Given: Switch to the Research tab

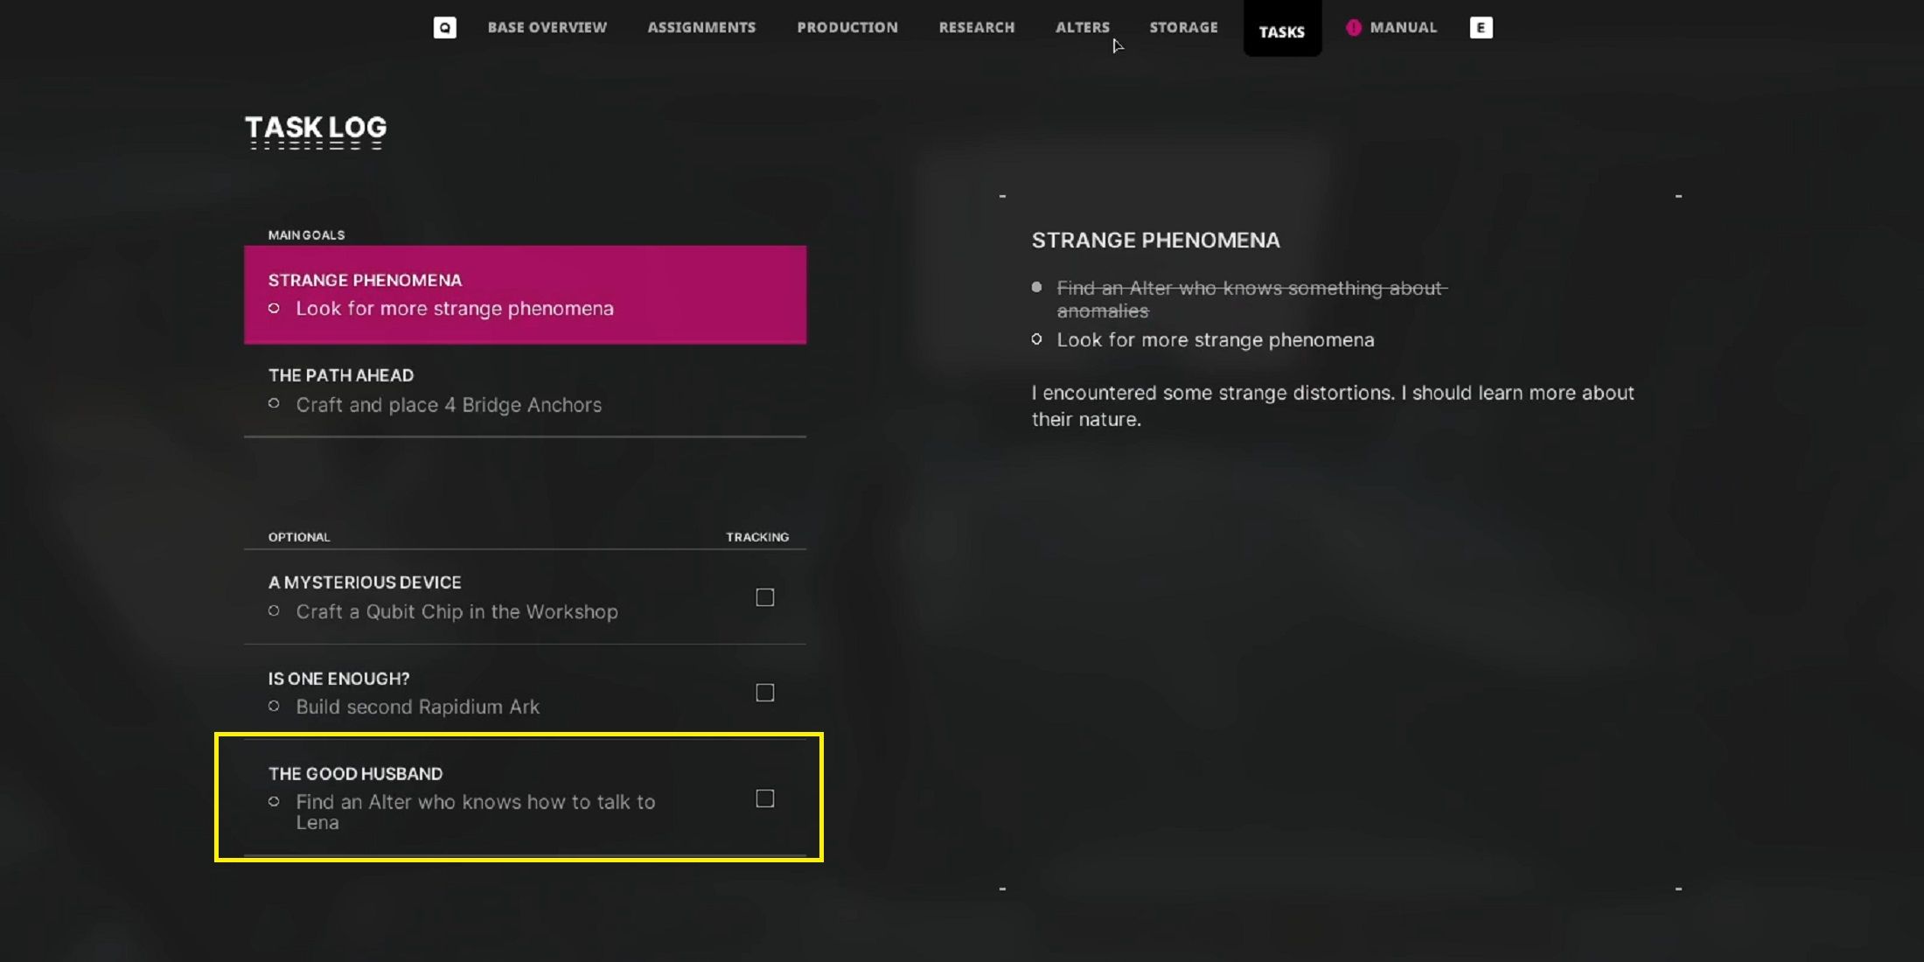Looking at the screenshot, I should (977, 28).
